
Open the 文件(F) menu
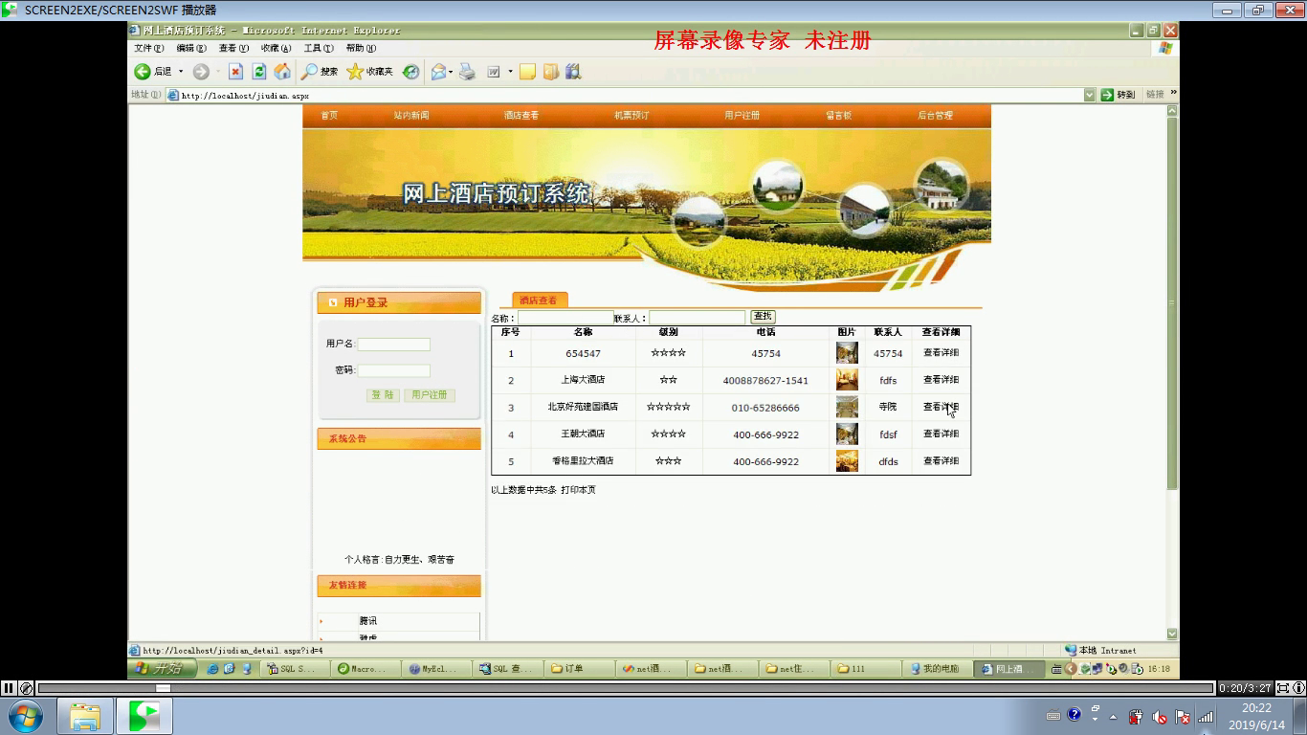(149, 48)
